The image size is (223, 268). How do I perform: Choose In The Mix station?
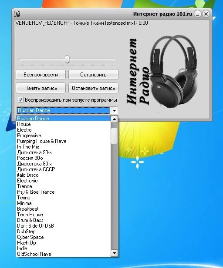pos(64,147)
